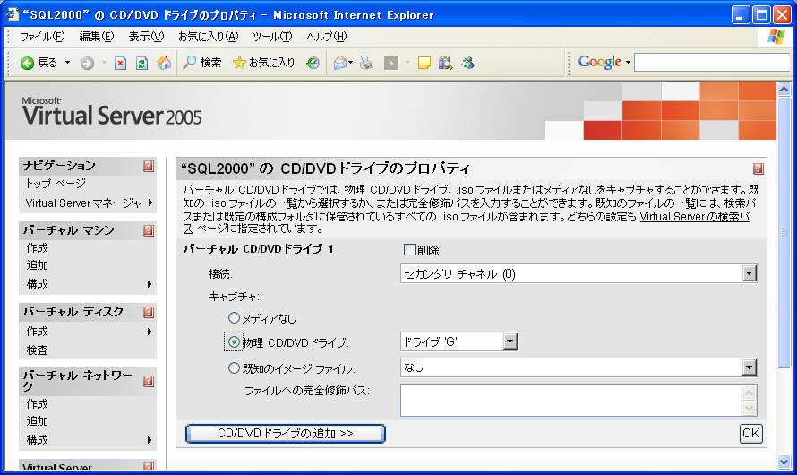This screenshot has height=475, width=797.
Task: Click the page scroll up arrow
Action: (784, 90)
